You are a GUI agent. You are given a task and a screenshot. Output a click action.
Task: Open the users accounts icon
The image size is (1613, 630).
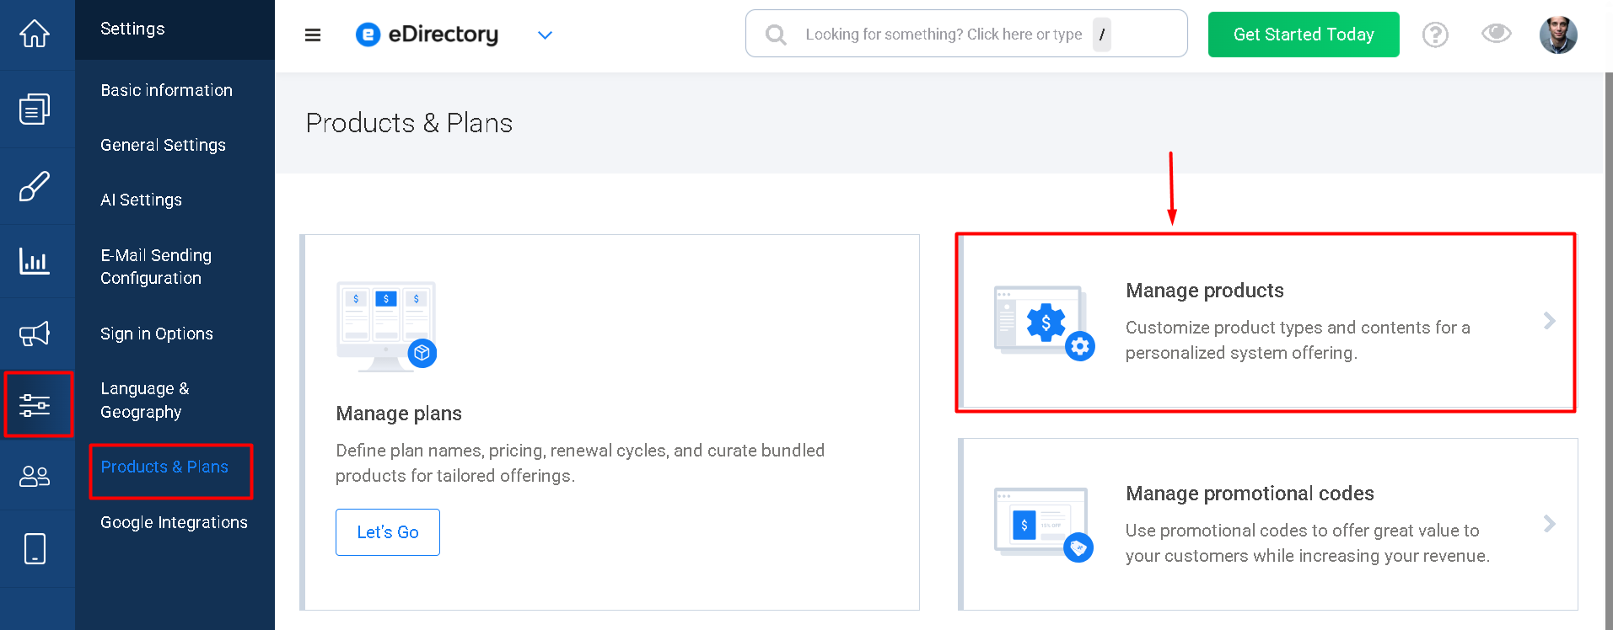click(35, 477)
